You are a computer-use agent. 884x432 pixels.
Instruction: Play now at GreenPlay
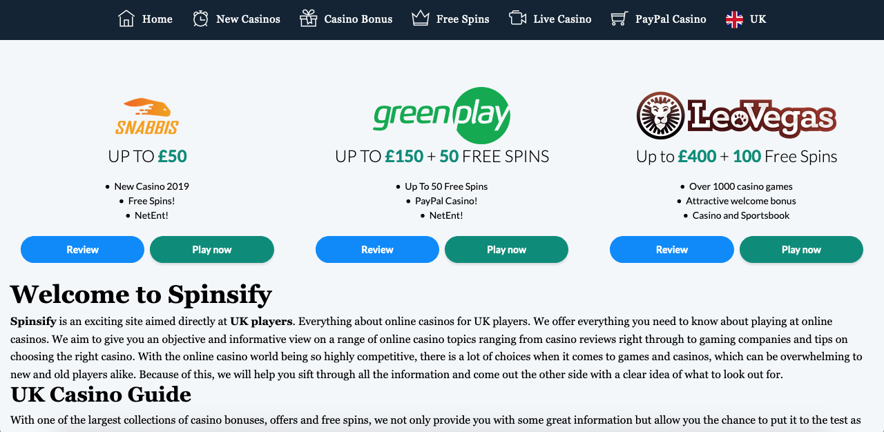tap(506, 250)
